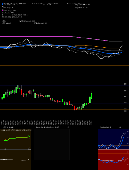Click the '(MGR) 6.7, 61.5, 53.8' ADX values
Viewport: 129px width, 170px height.
tap(27, 21)
